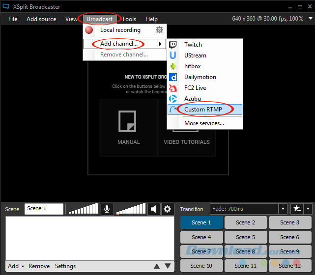Image resolution: width=315 pixels, height=275 pixels.
Task: Switch to Scene 5 button
Action: [246, 237]
